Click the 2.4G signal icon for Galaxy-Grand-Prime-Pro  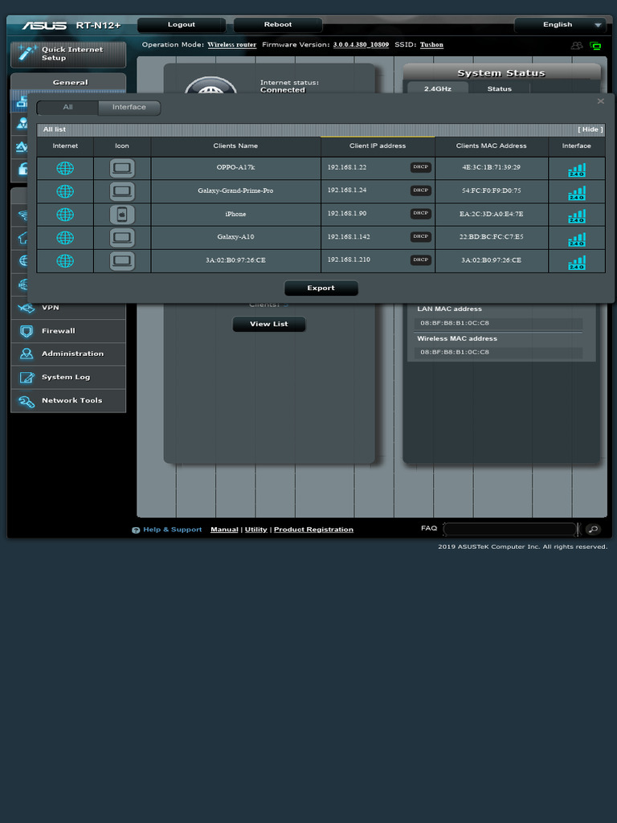pyautogui.click(x=577, y=193)
